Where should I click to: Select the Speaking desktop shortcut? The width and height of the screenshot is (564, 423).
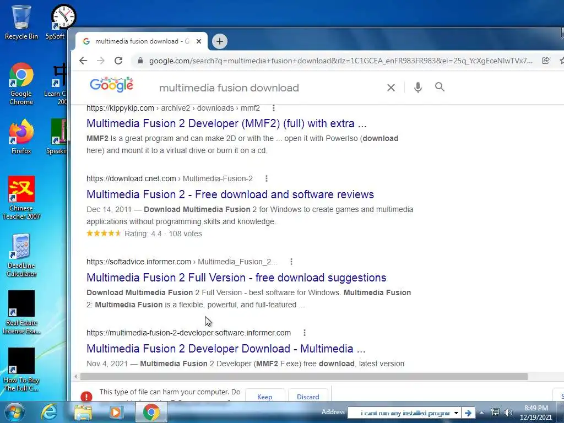[57, 137]
